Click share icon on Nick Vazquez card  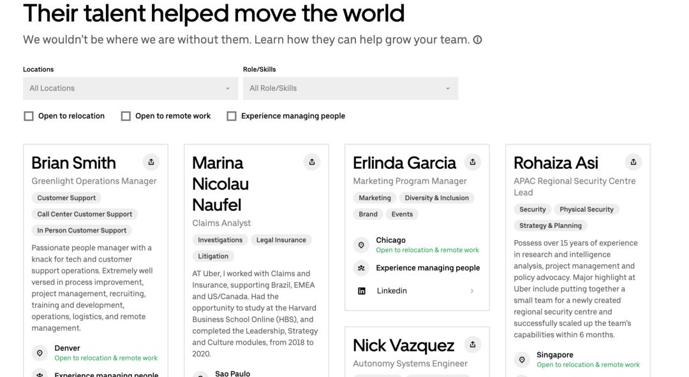click(x=473, y=345)
